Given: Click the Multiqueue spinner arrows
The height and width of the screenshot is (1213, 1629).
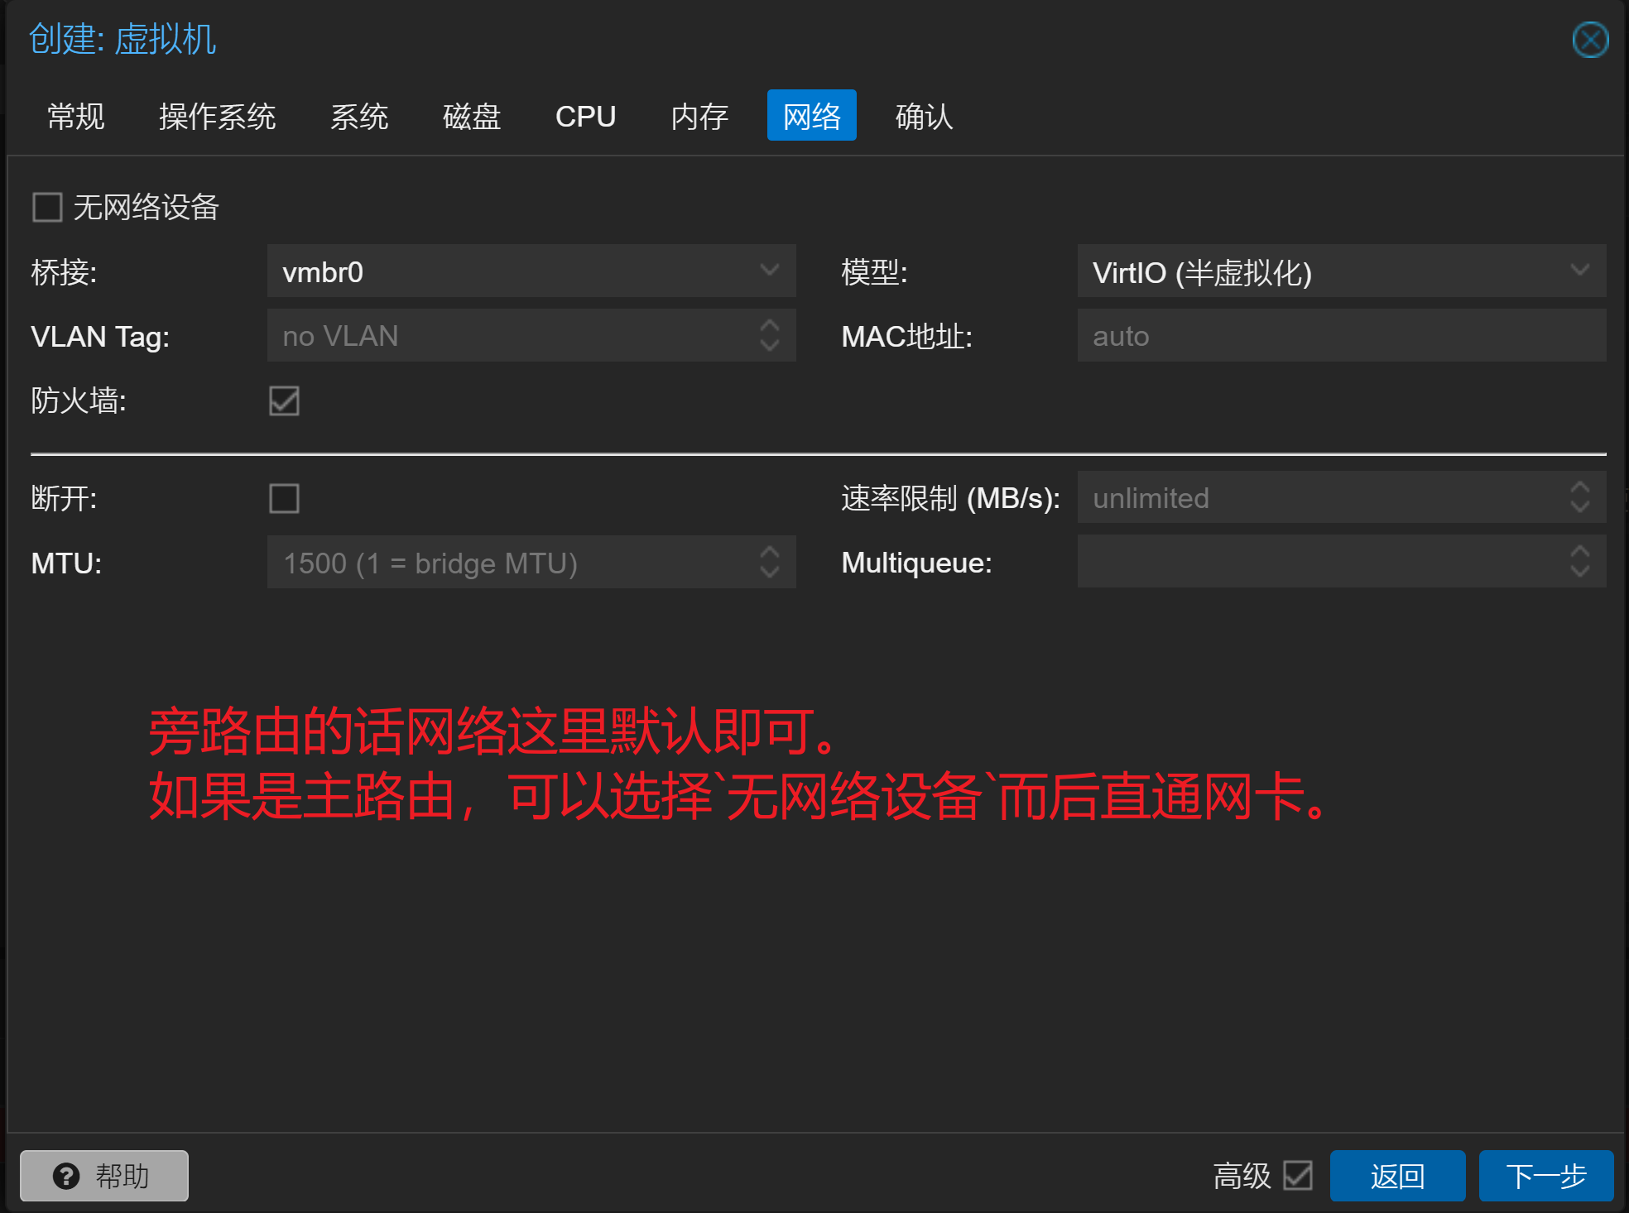Looking at the screenshot, I should coord(1580,561).
